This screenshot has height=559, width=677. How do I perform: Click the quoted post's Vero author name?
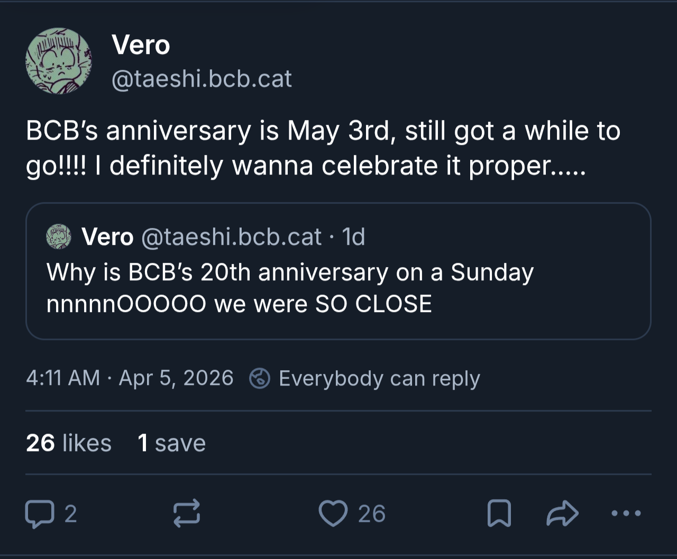(107, 237)
